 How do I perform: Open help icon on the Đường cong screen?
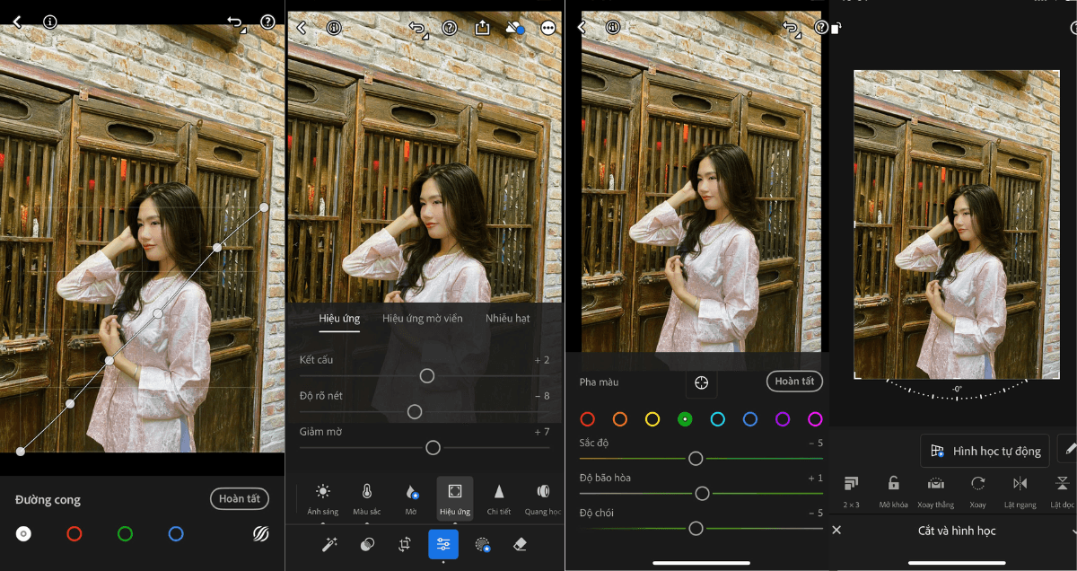(267, 22)
